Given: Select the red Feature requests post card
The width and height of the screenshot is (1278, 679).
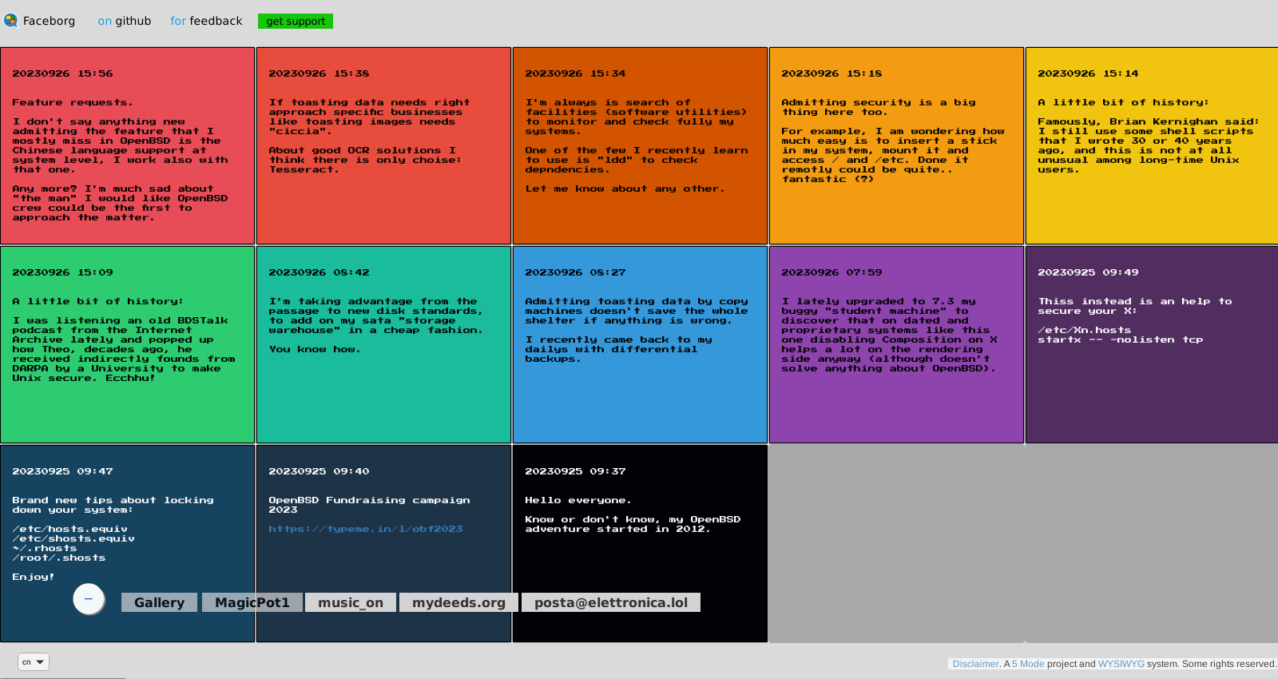Looking at the screenshot, I should point(128,145).
